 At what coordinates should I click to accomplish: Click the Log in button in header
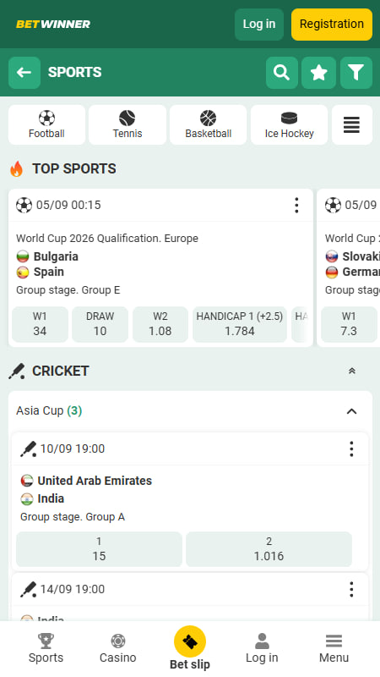coord(259,25)
